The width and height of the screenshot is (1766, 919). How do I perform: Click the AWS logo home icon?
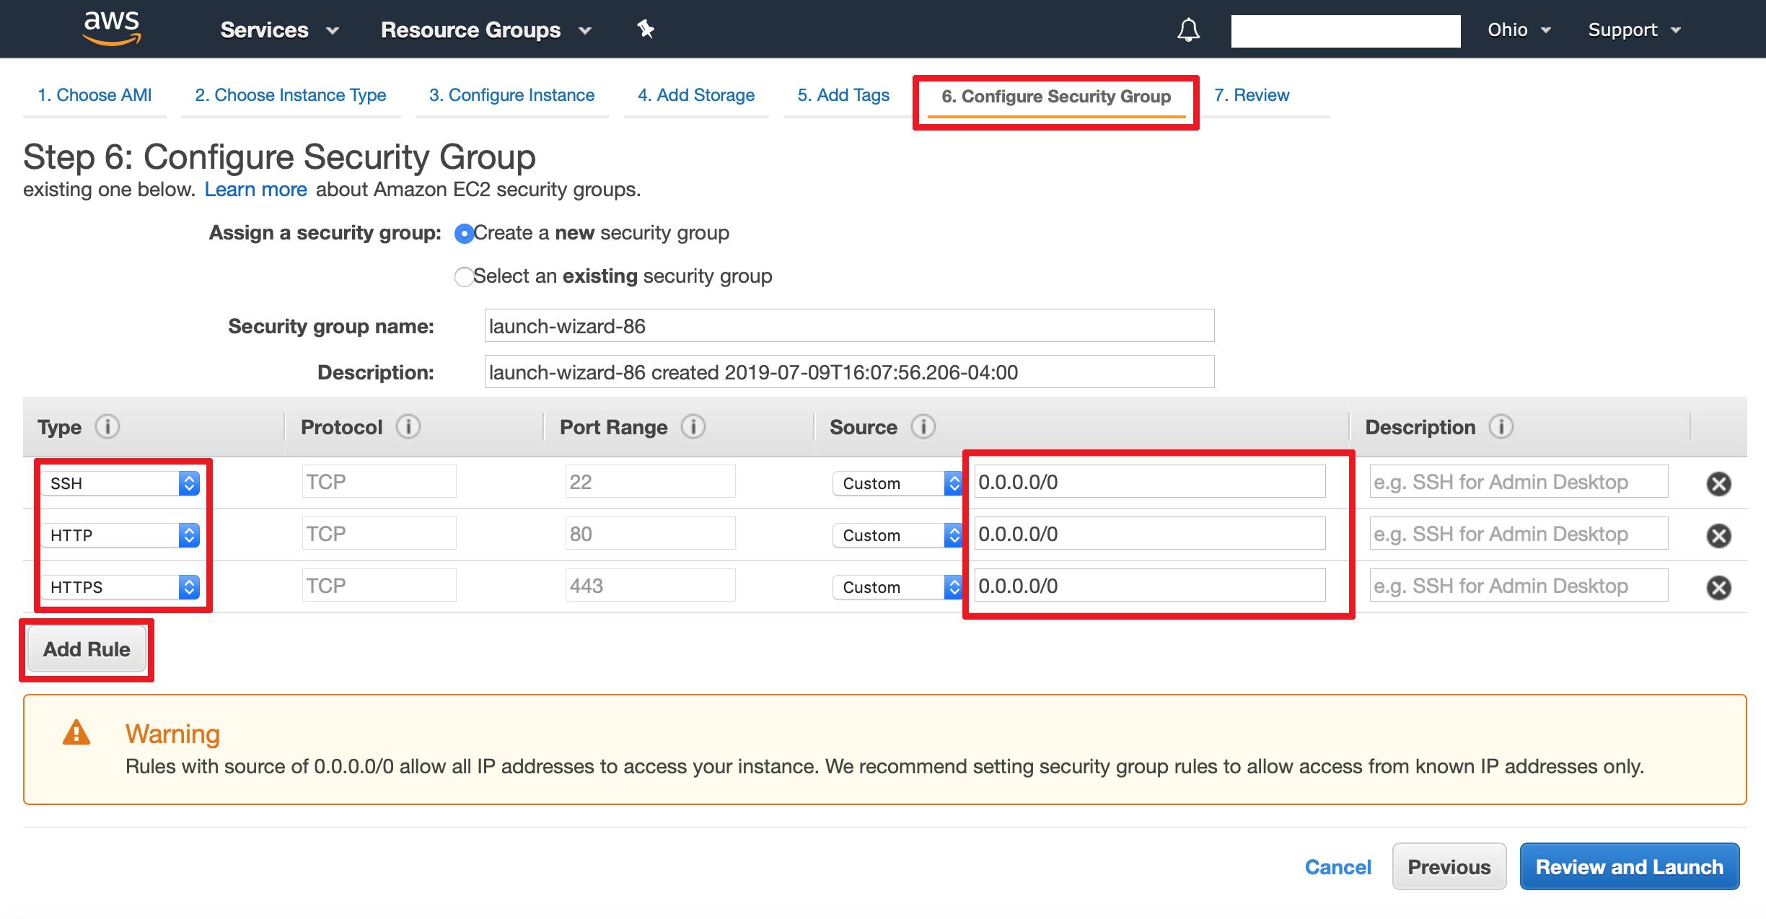pyautogui.click(x=112, y=28)
